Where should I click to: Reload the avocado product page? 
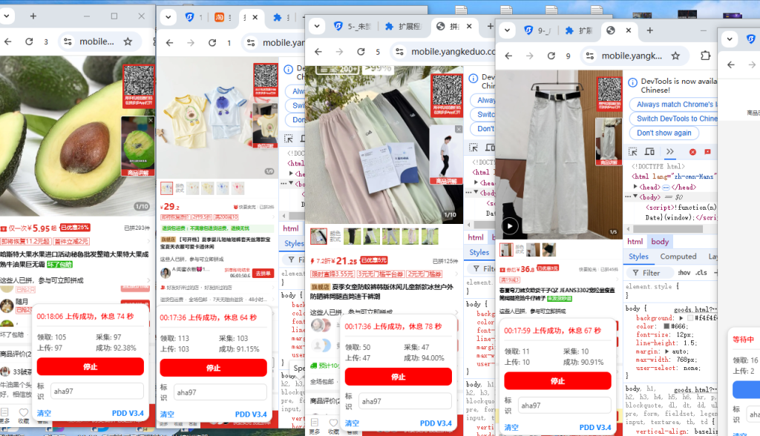pos(29,42)
